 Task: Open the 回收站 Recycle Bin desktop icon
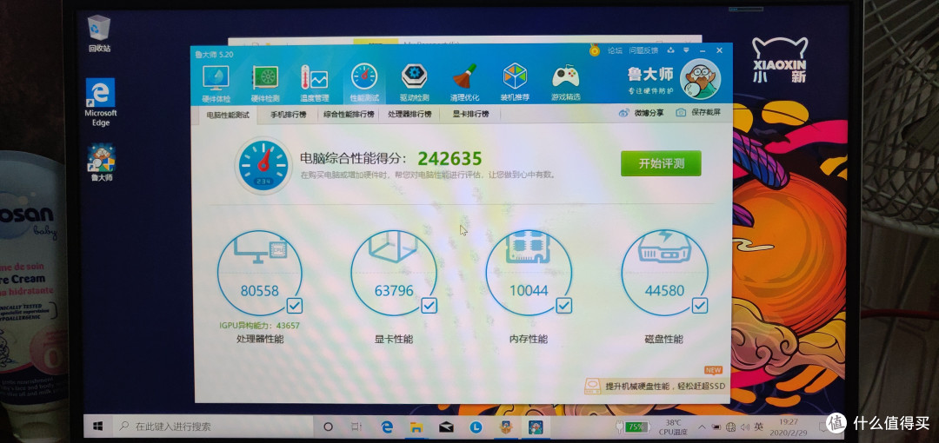(99, 34)
